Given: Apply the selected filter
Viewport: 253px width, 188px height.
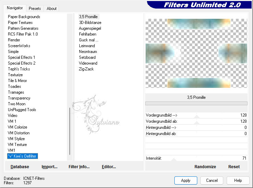Looking at the screenshot, I should pyautogui.click(x=186, y=180).
